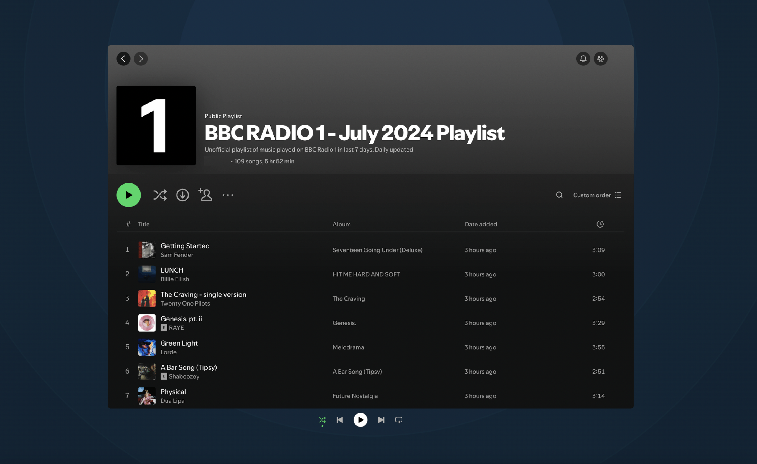The width and height of the screenshot is (757, 464).
Task: Click the Public Playlist label
Action: click(223, 116)
